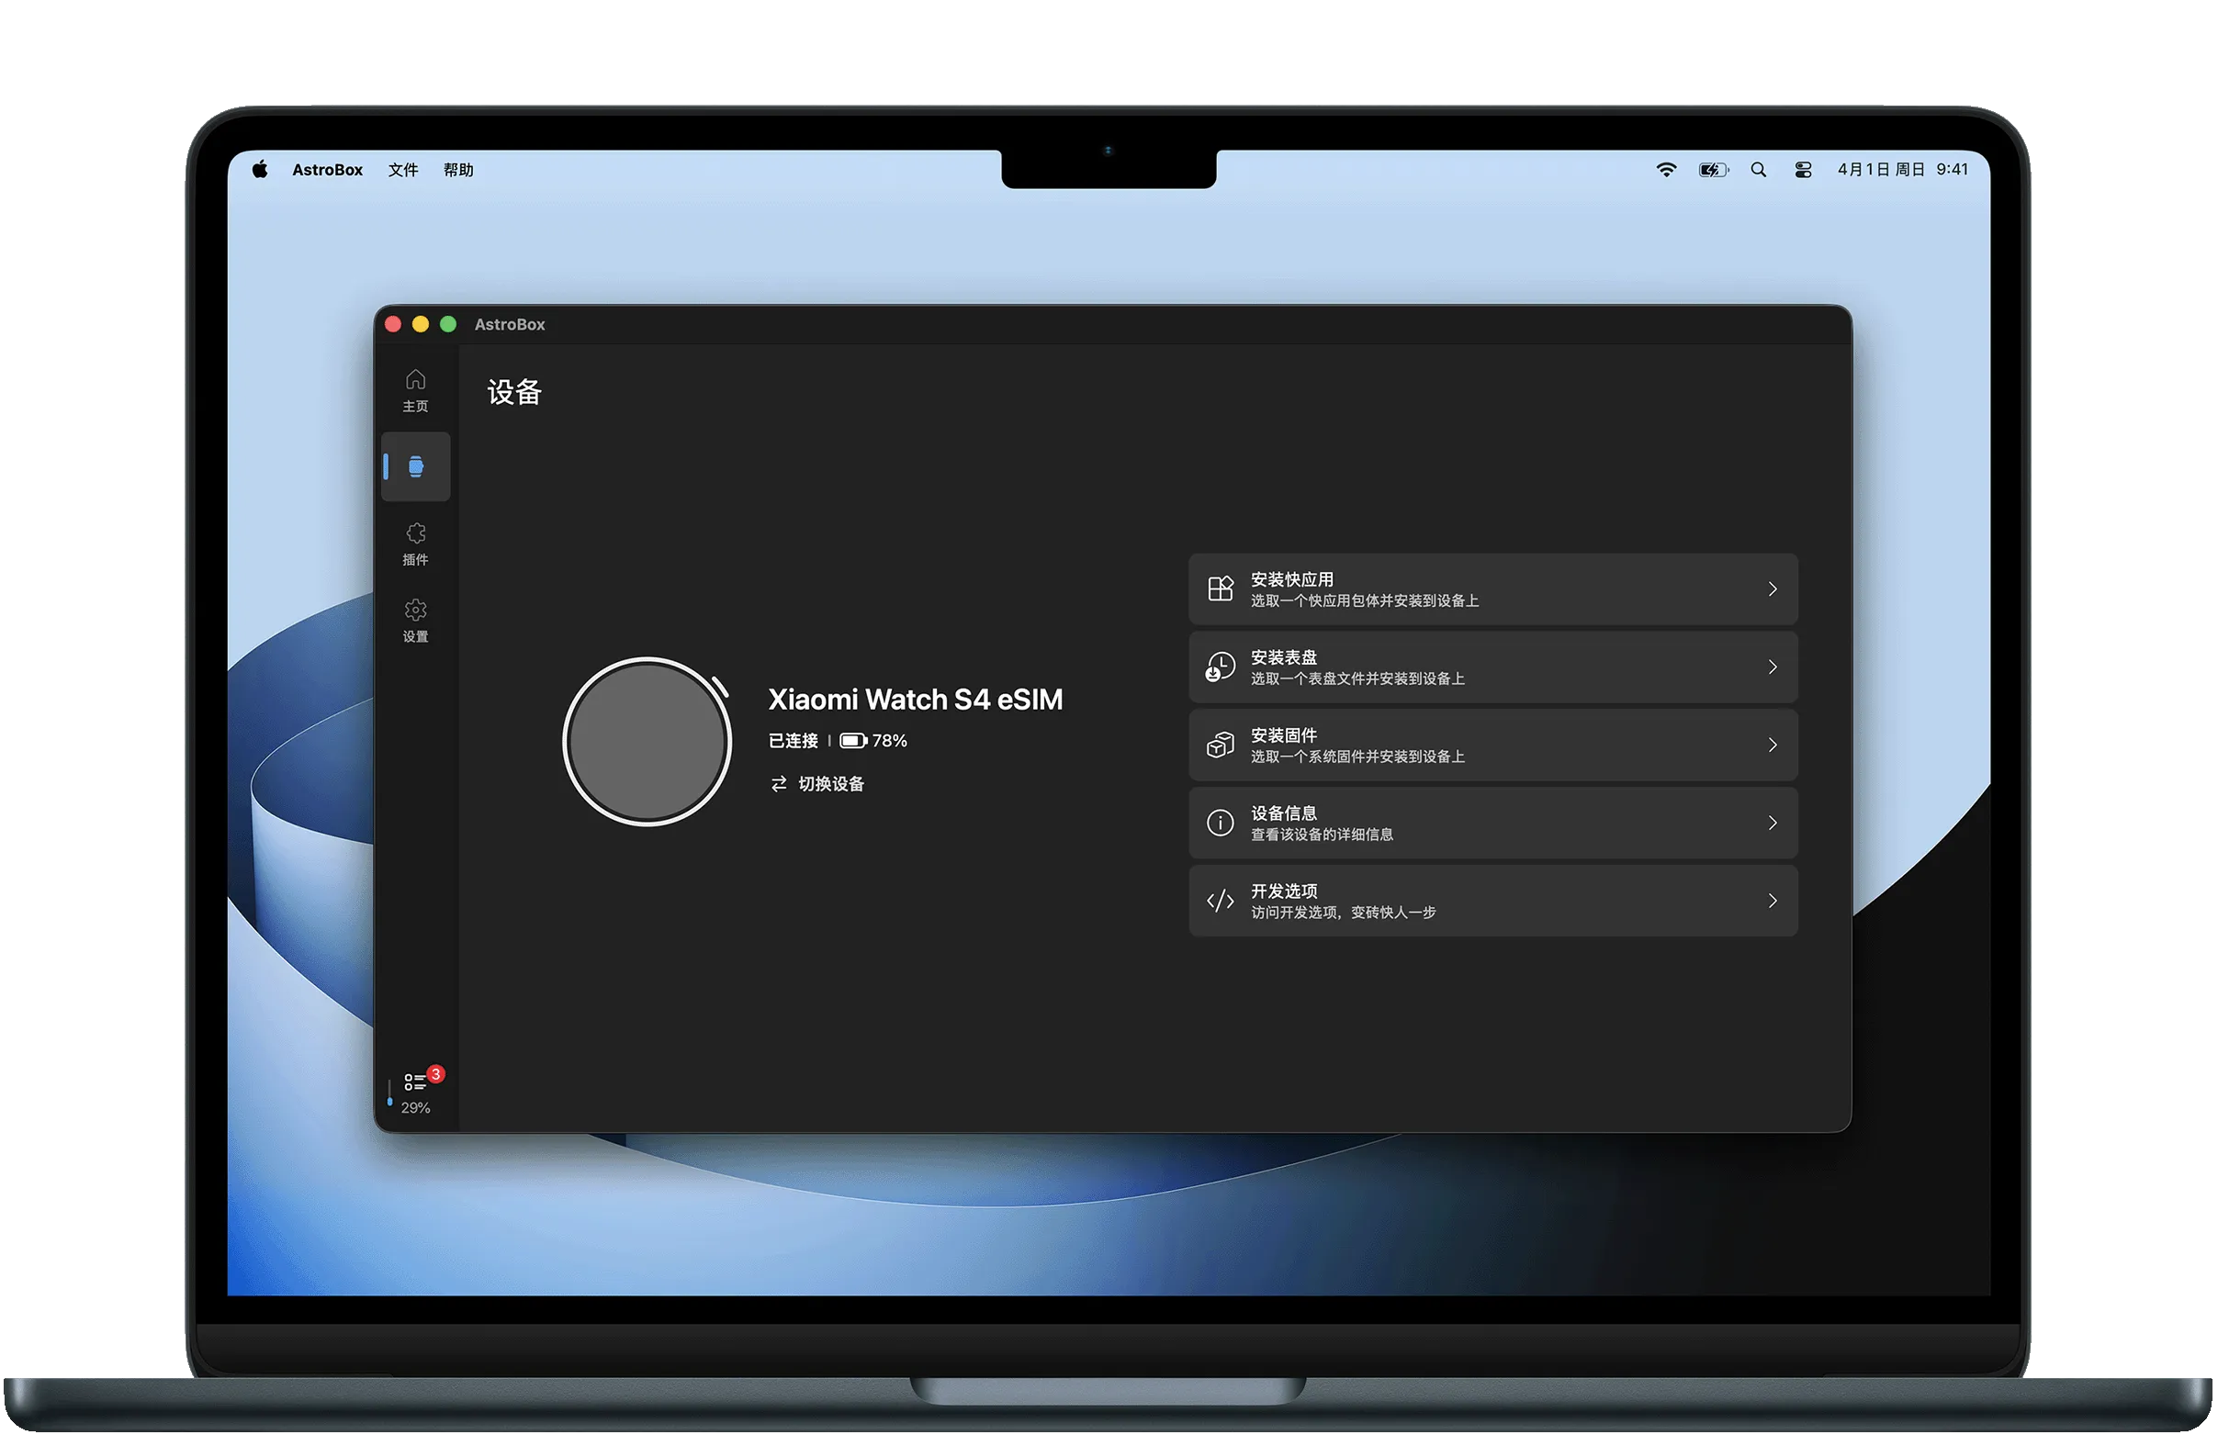Close the AstroBox window

(393, 324)
